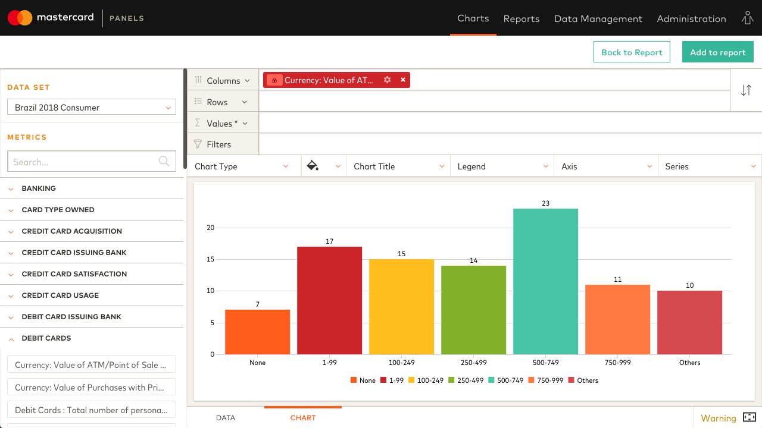Screen dimensions: 762x428
Task: Click the user profile icon in the navbar
Action: pyautogui.click(x=747, y=18)
